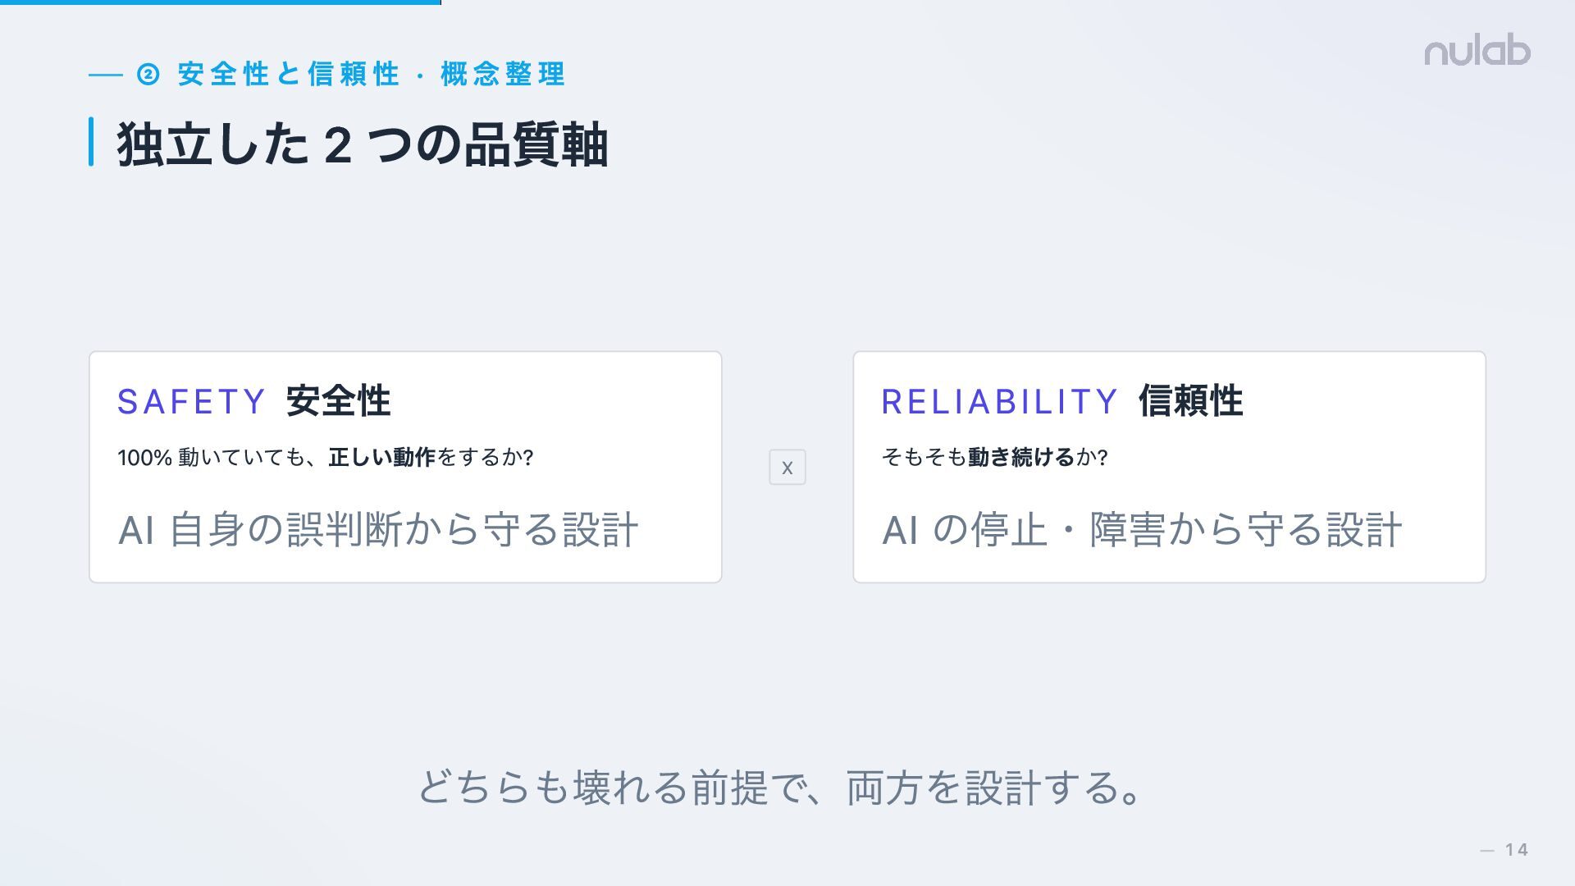1575x886 pixels.
Task: Select the section label 安全性と信頼性・概念整理
Action: pos(371,75)
